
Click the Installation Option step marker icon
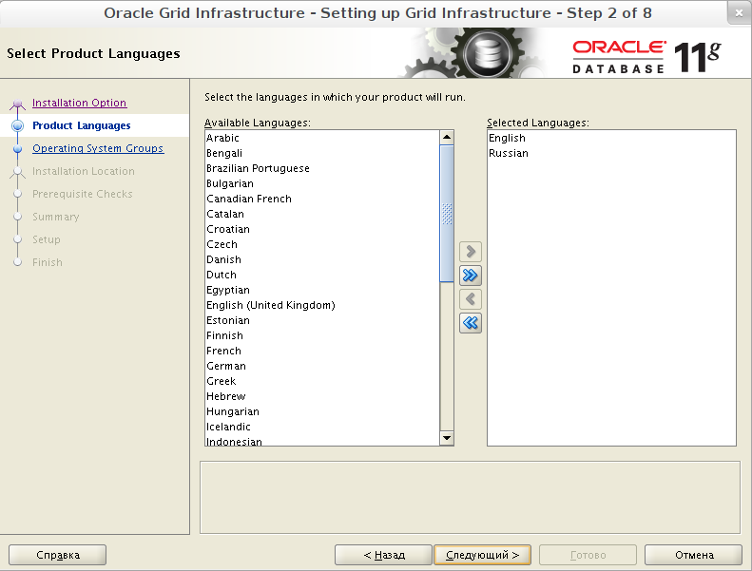point(18,104)
